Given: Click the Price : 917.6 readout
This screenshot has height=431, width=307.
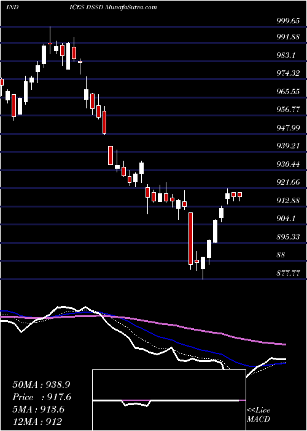Looking at the screenshot, I should coord(42,397).
